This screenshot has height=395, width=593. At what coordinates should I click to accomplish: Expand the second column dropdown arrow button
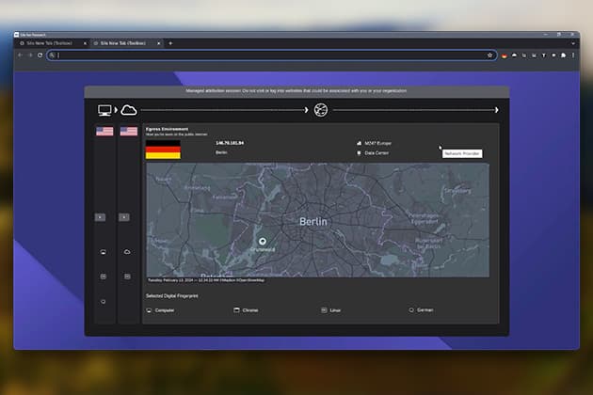(124, 217)
